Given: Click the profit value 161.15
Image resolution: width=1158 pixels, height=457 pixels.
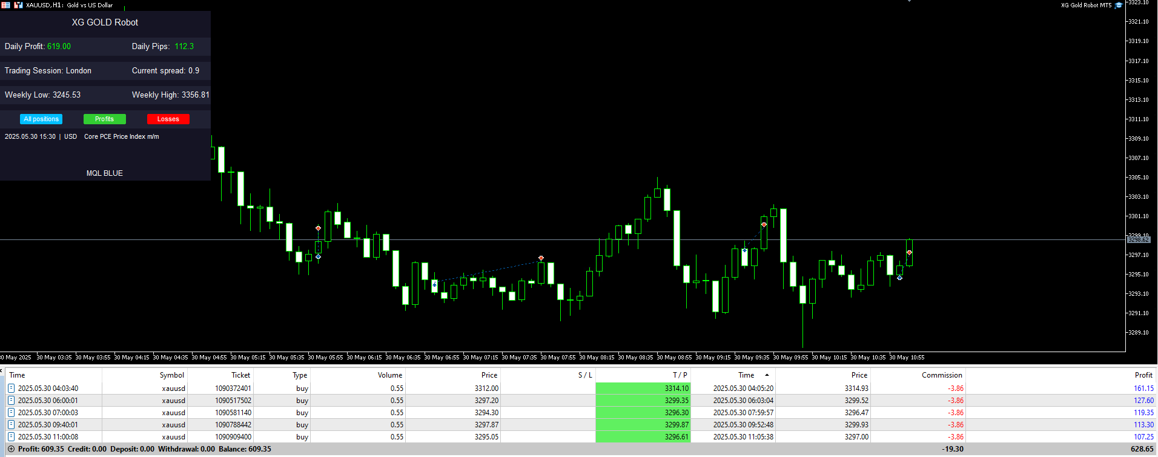Looking at the screenshot, I should (1143, 389).
